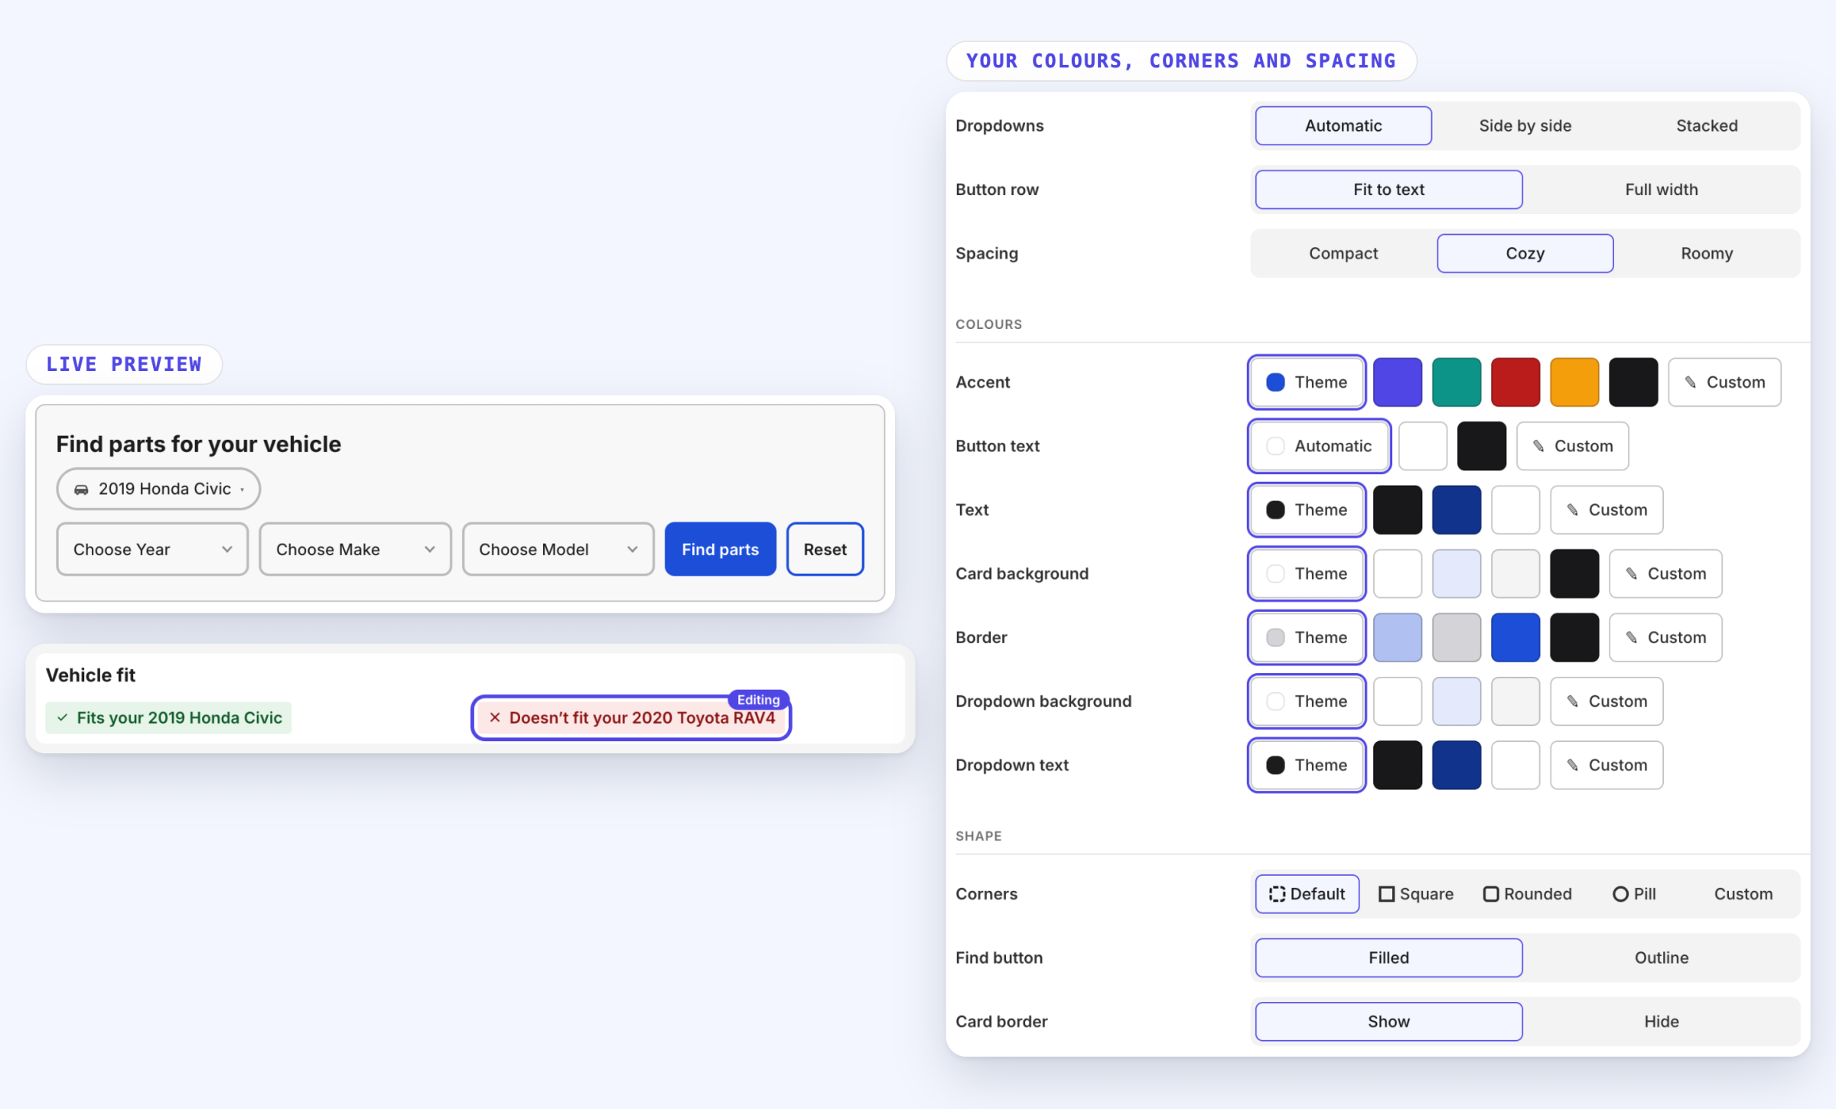Hide the card border
The width and height of the screenshot is (1836, 1109).
1661,1022
